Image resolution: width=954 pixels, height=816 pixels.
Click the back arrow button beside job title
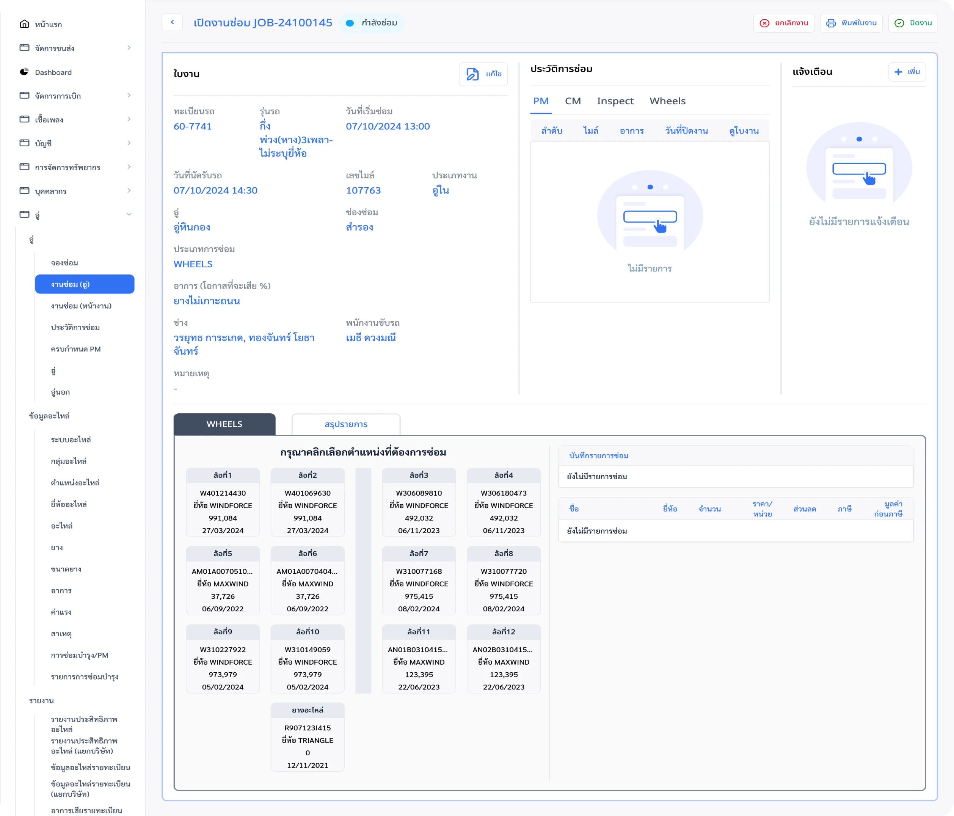(172, 22)
